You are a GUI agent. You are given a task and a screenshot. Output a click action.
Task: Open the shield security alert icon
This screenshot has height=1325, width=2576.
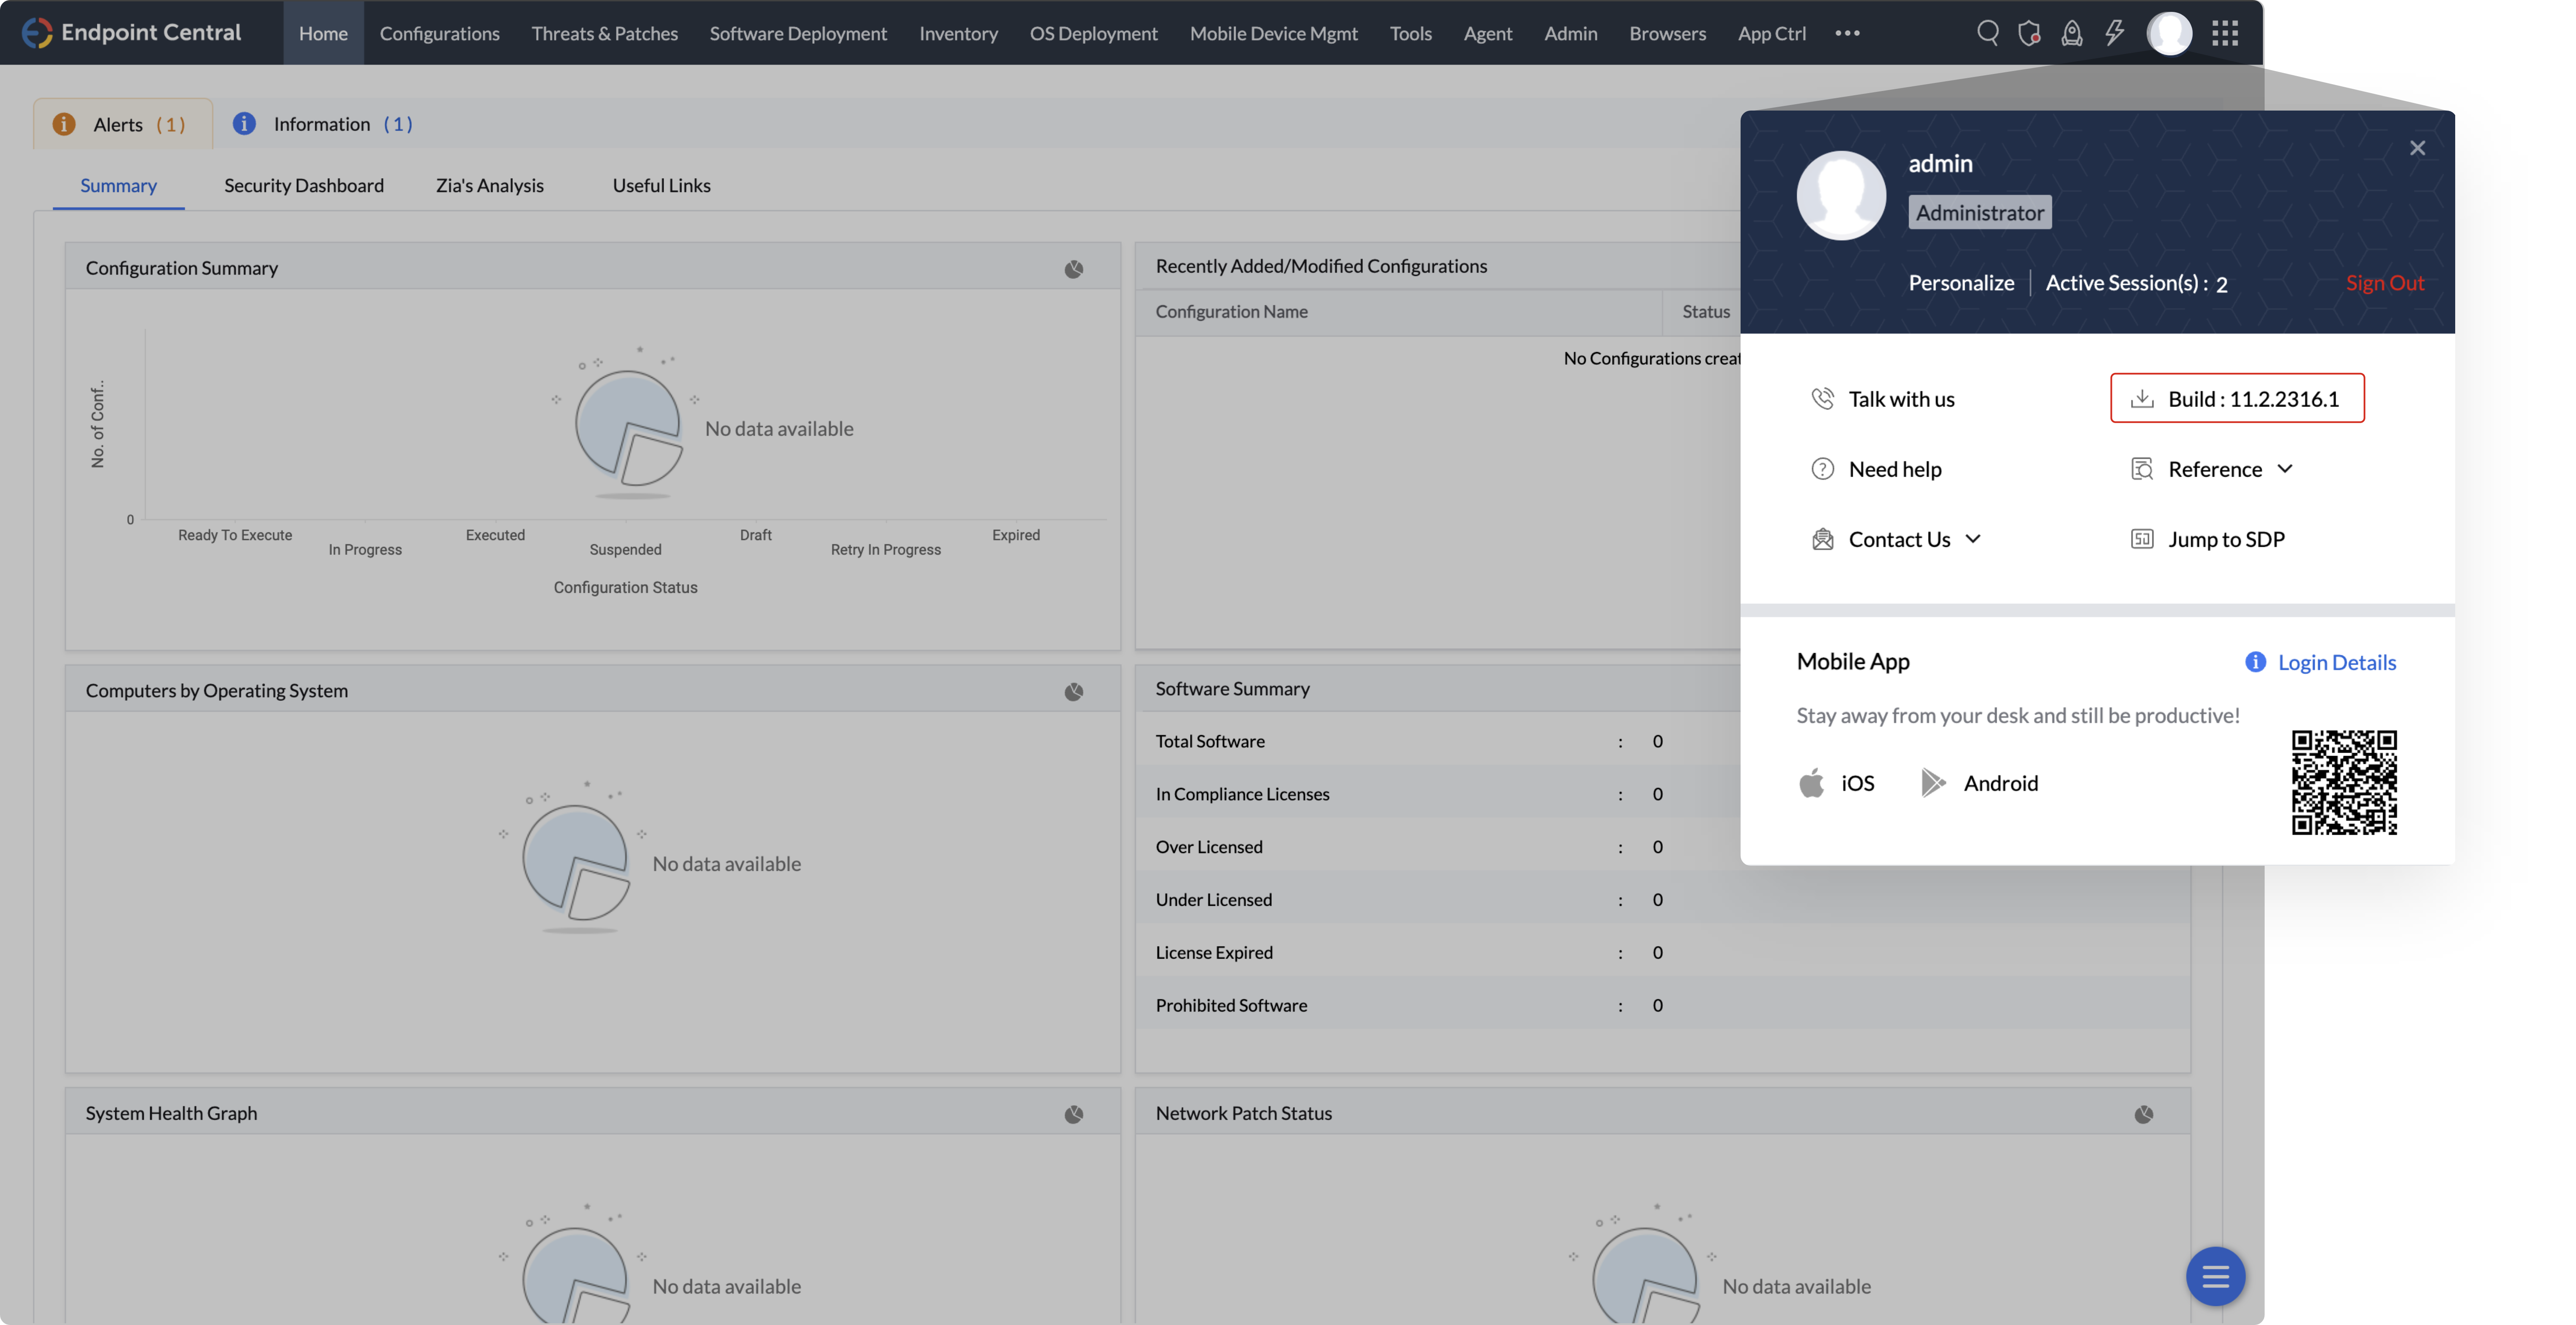tap(2029, 33)
